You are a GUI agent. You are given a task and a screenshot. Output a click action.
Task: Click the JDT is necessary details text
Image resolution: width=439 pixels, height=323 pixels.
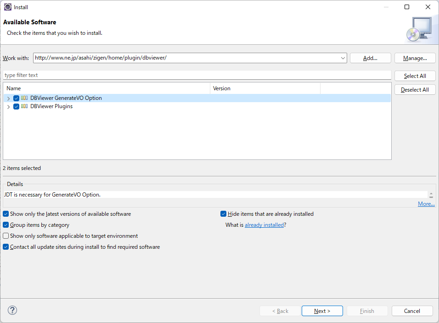(52, 195)
